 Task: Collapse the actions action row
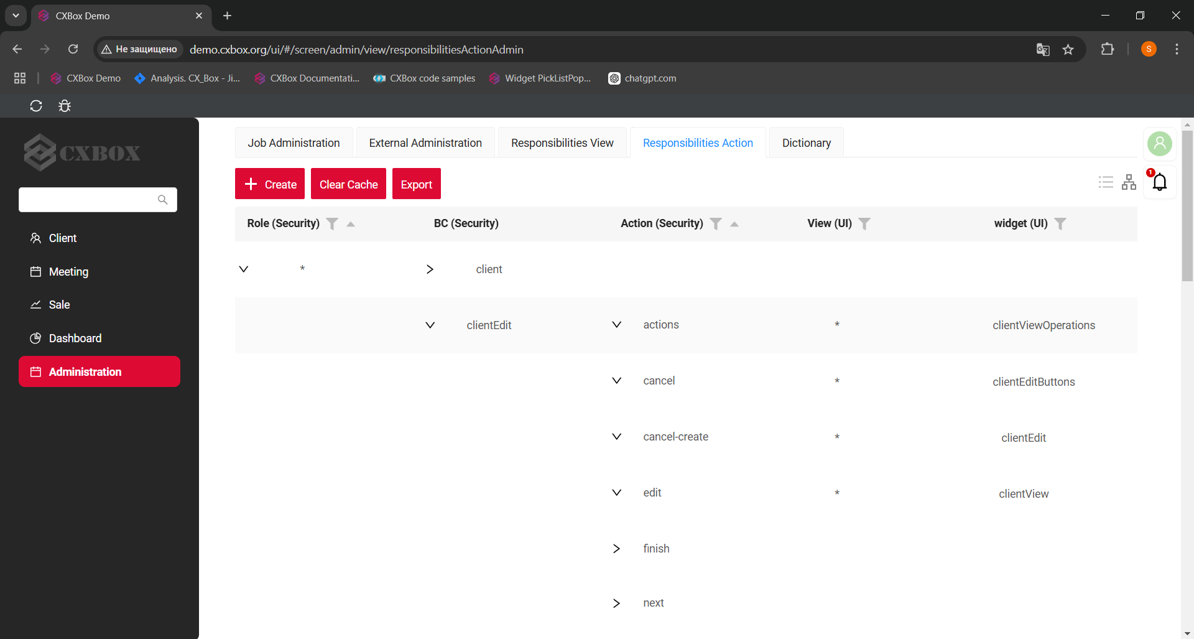coord(616,325)
